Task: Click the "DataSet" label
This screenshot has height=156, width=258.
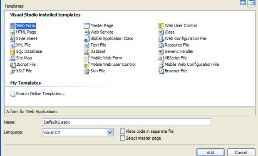Action: tap(98, 52)
